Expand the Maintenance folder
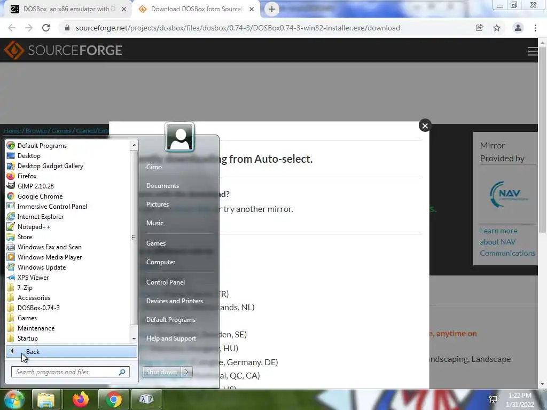547x410 pixels. [x=37, y=328]
